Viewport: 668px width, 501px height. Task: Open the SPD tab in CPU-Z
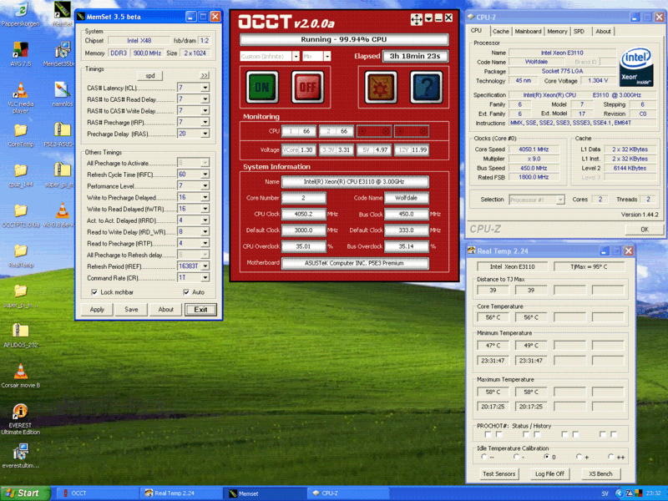[x=579, y=31]
